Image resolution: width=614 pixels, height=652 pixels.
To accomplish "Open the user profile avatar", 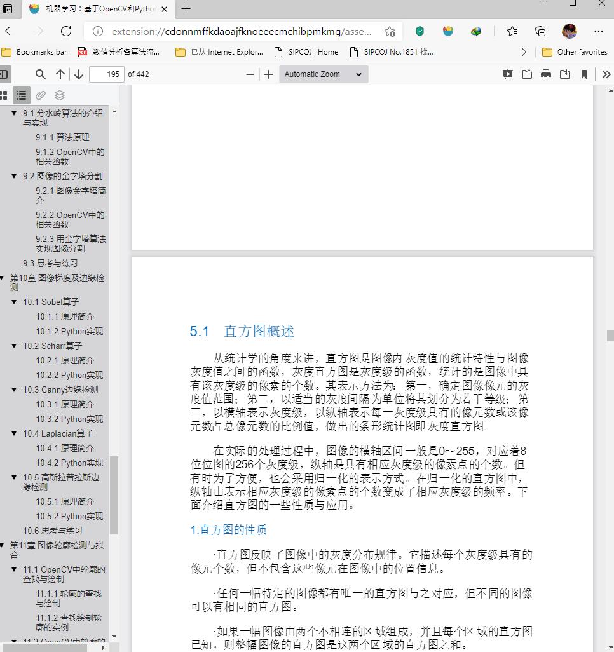I will pos(569,31).
